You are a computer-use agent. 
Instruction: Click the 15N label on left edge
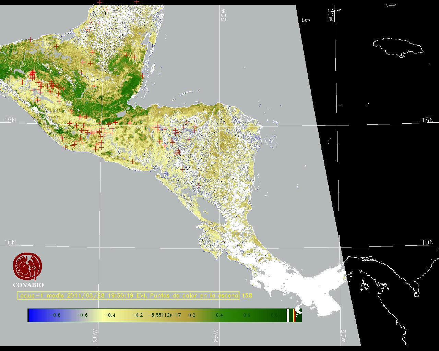coord(10,120)
